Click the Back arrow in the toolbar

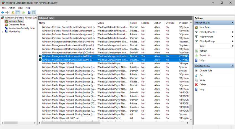(3, 12)
